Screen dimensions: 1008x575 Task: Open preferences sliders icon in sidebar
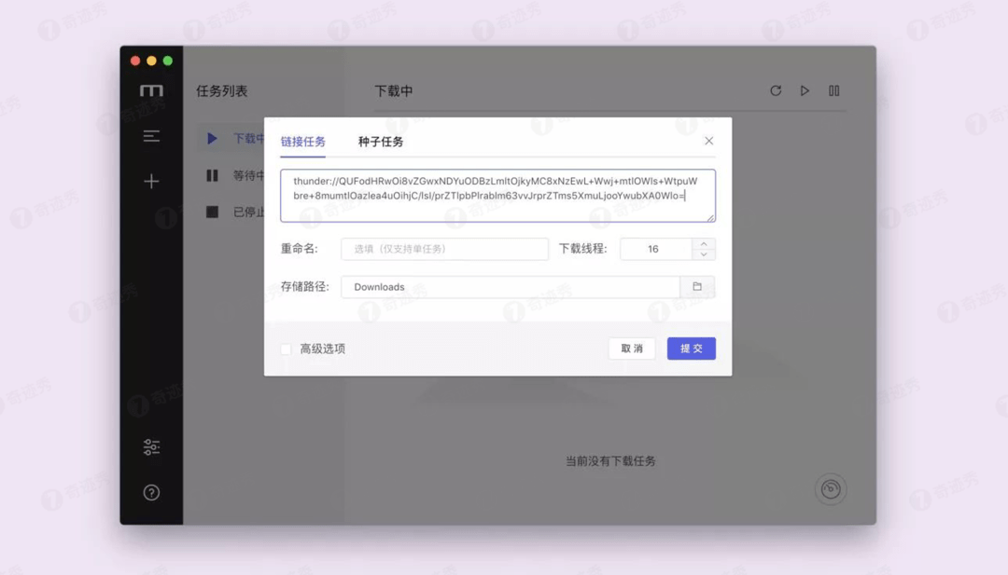151,446
